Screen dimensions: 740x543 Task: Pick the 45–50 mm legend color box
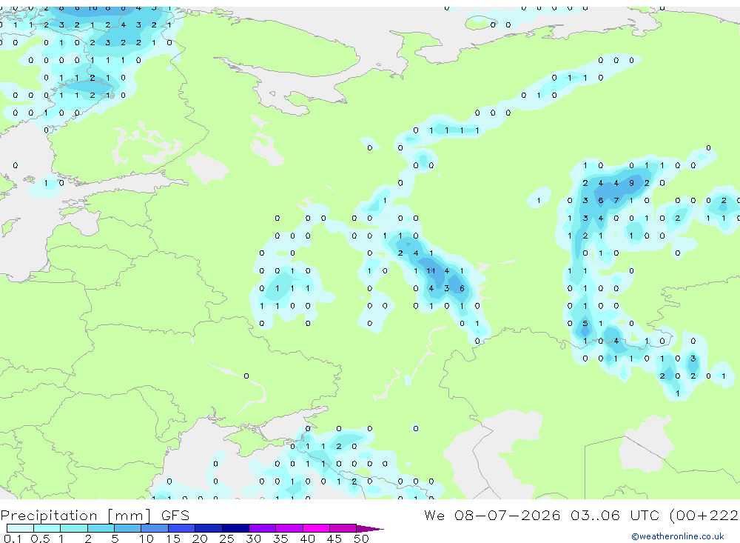(343, 528)
